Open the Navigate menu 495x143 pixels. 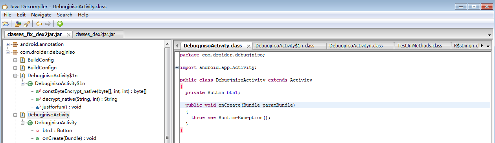41,14
